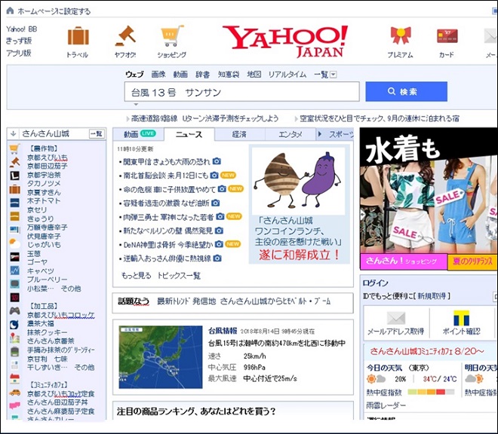The width and height of the screenshot is (498, 434).
Task: Click the 熱中症指数 color bar for today
Action: pyautogui.click(x=431, y=392)
